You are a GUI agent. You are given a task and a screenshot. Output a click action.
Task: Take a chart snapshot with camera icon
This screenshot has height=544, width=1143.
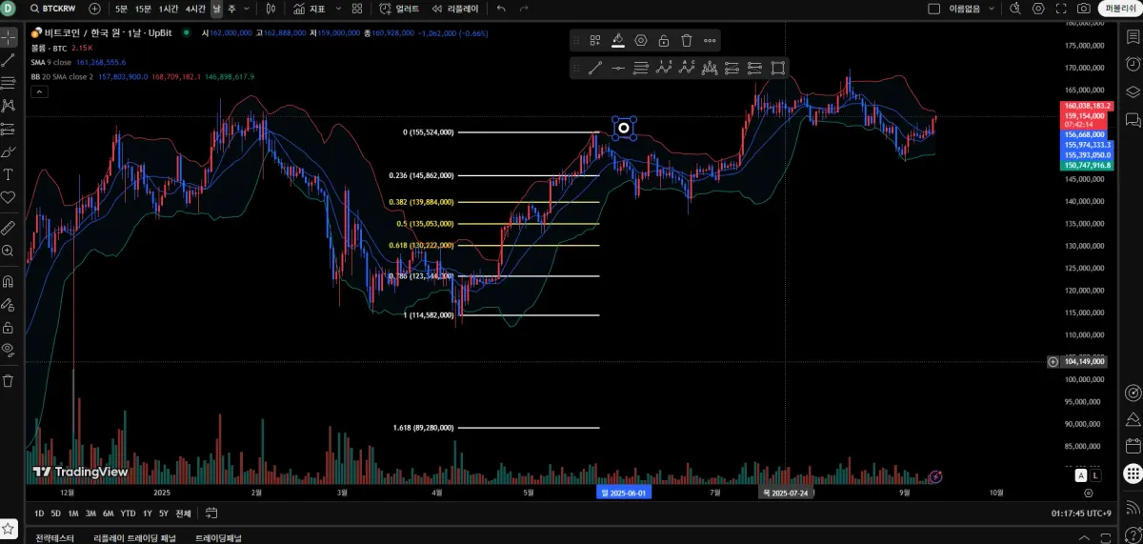(x=1084, y=9)
